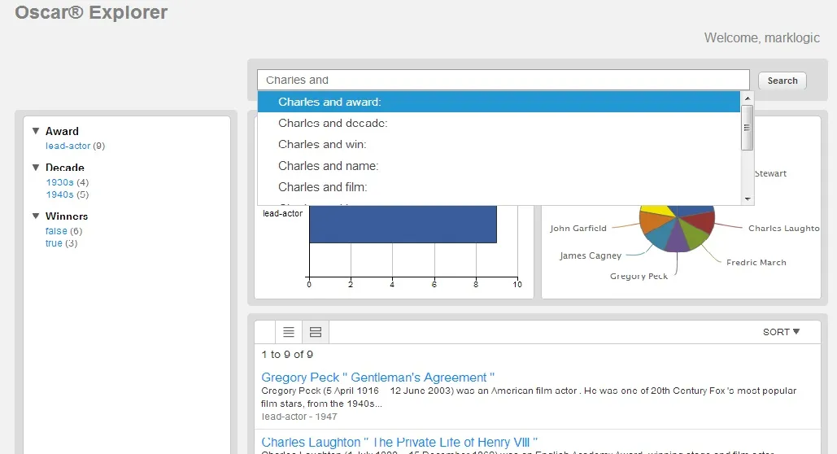Filter by 1930s decade
This screenshot has width=837, height=454.
coord(60,182)
